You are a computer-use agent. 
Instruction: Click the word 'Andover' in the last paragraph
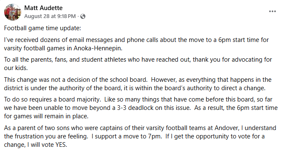click(227, 128)
